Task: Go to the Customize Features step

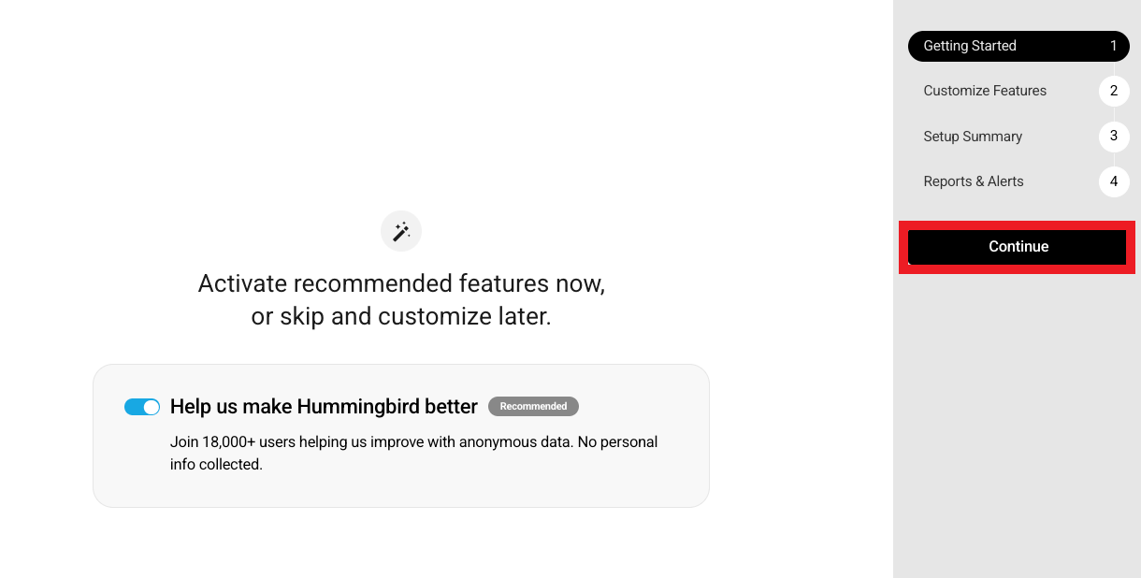Action: coord(985,91)
